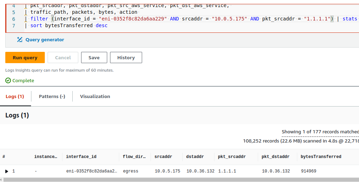Click the srcaddr column header
The image size is (359, 182).
(x=163, y=157)
